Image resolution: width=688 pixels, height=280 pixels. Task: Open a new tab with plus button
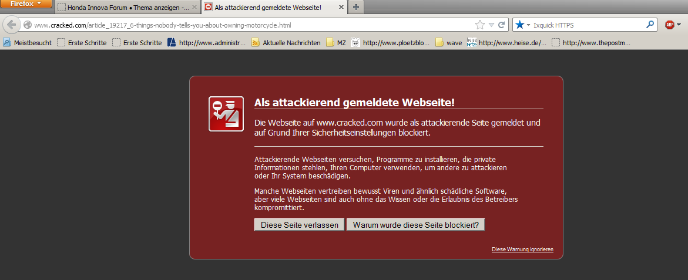355,8
